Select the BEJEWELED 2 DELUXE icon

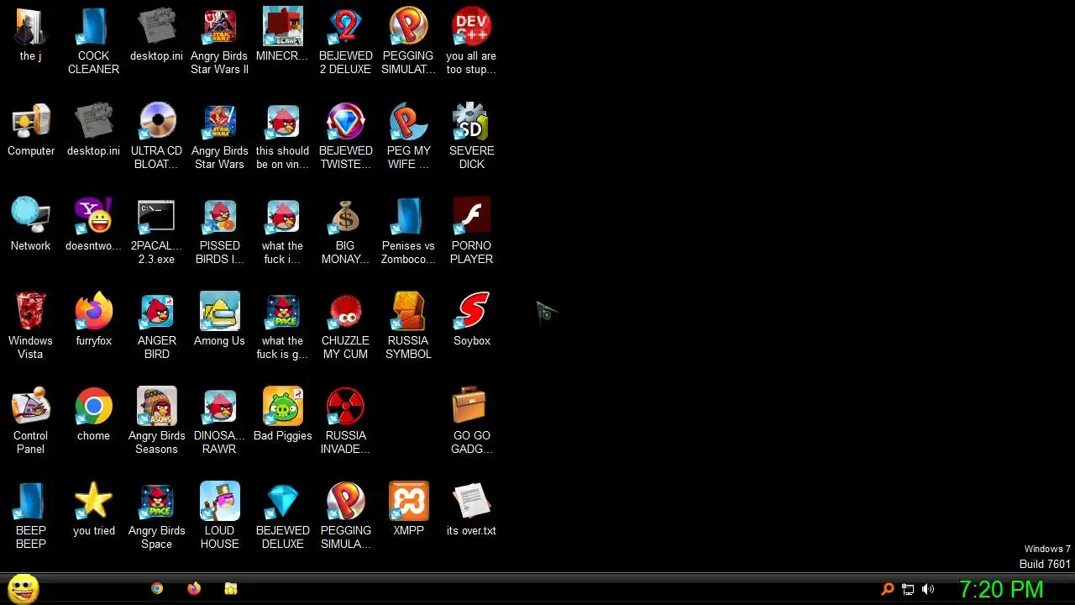[x=345, y=27]
